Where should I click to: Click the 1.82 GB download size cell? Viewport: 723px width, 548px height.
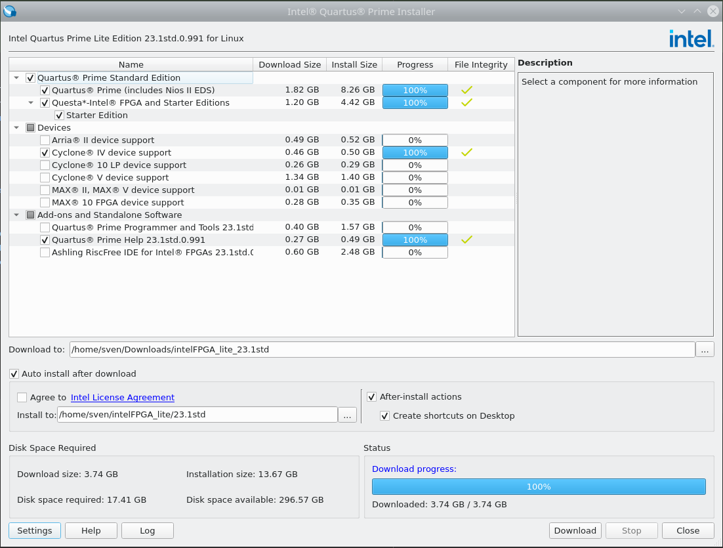pyautogui.click(x=302, y=90)
